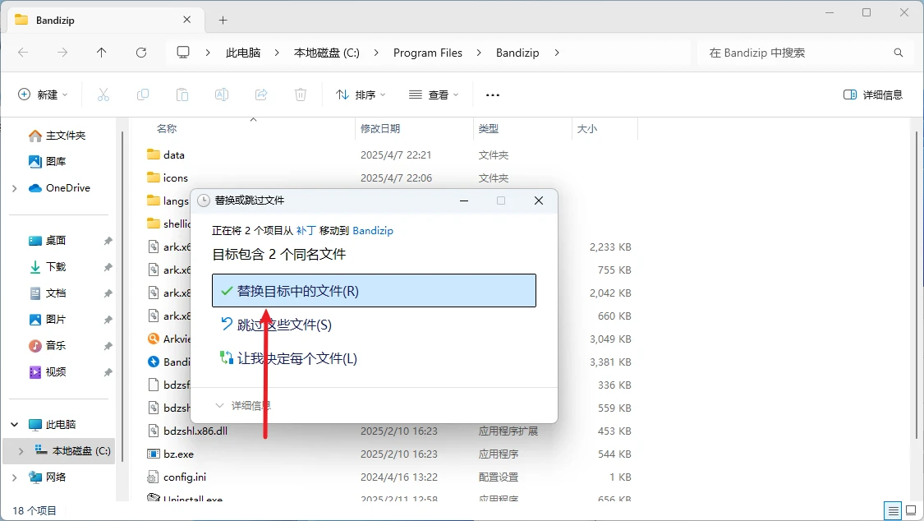Viewport: 924px width, 521px height.
Task: Close the Bandizip tab
Action: [186, 20]
